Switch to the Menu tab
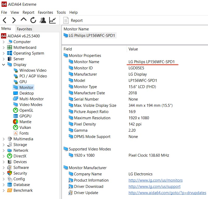208x199 pixels. coord(6,29)
